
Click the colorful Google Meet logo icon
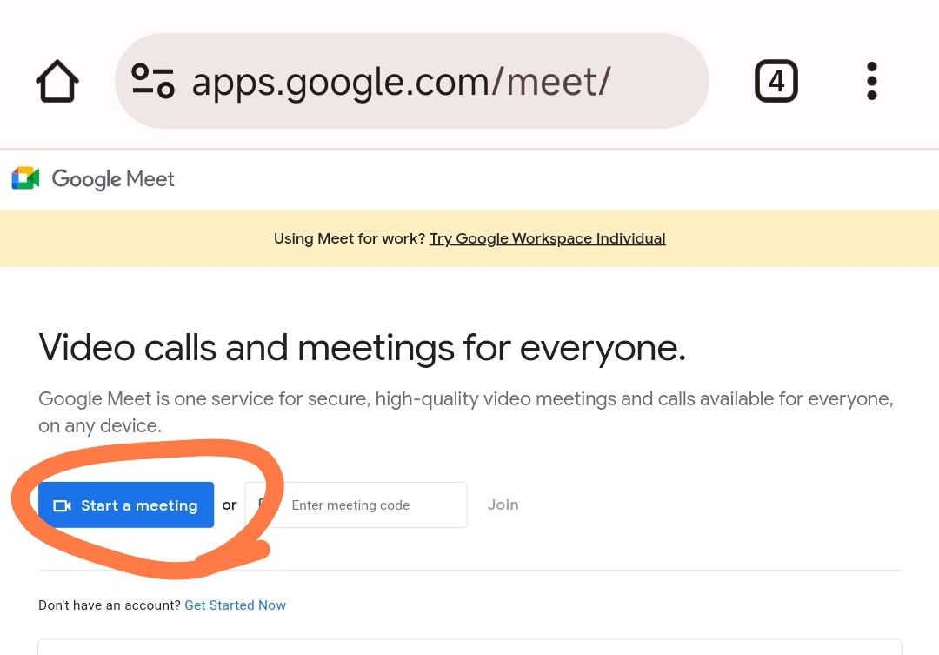[x=24, y=177]
